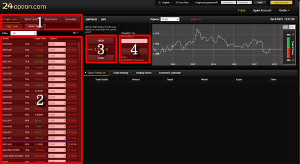
Task: Open the Trade History tab
Action: (x=121, y=73)
